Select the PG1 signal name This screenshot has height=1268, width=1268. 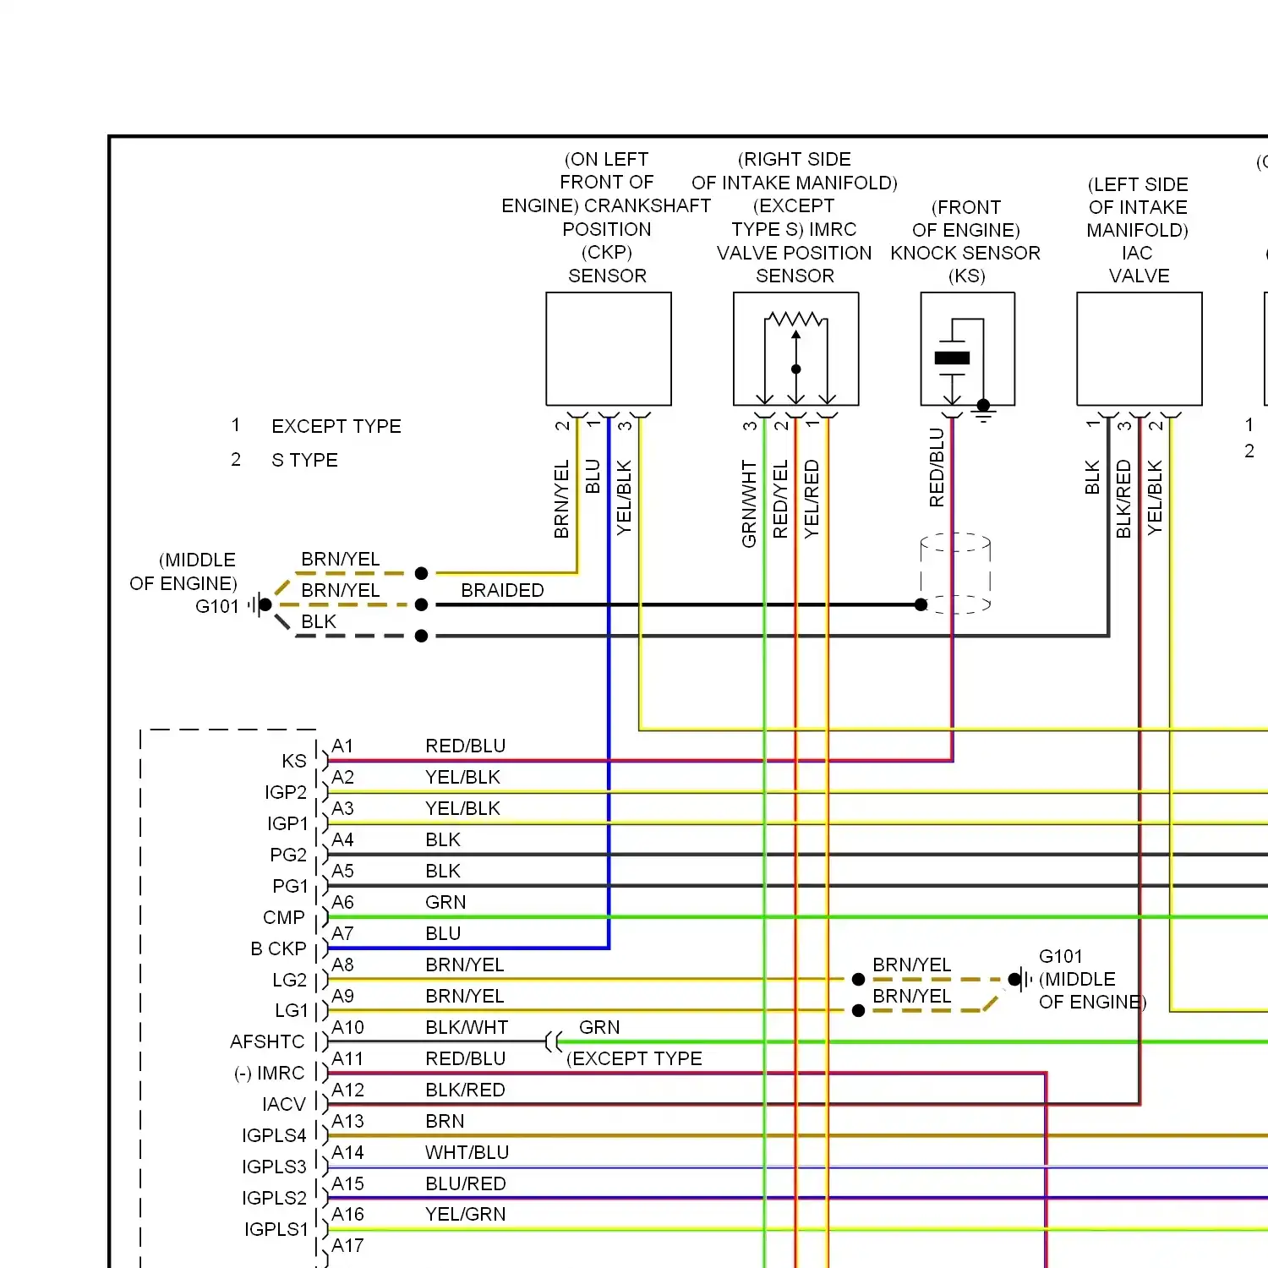click(x=290, y=886)
